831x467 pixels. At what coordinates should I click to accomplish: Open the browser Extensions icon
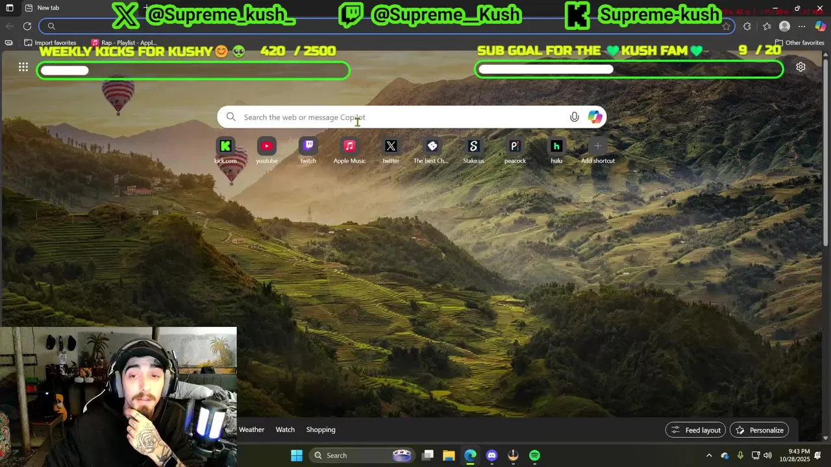[747, 26]
